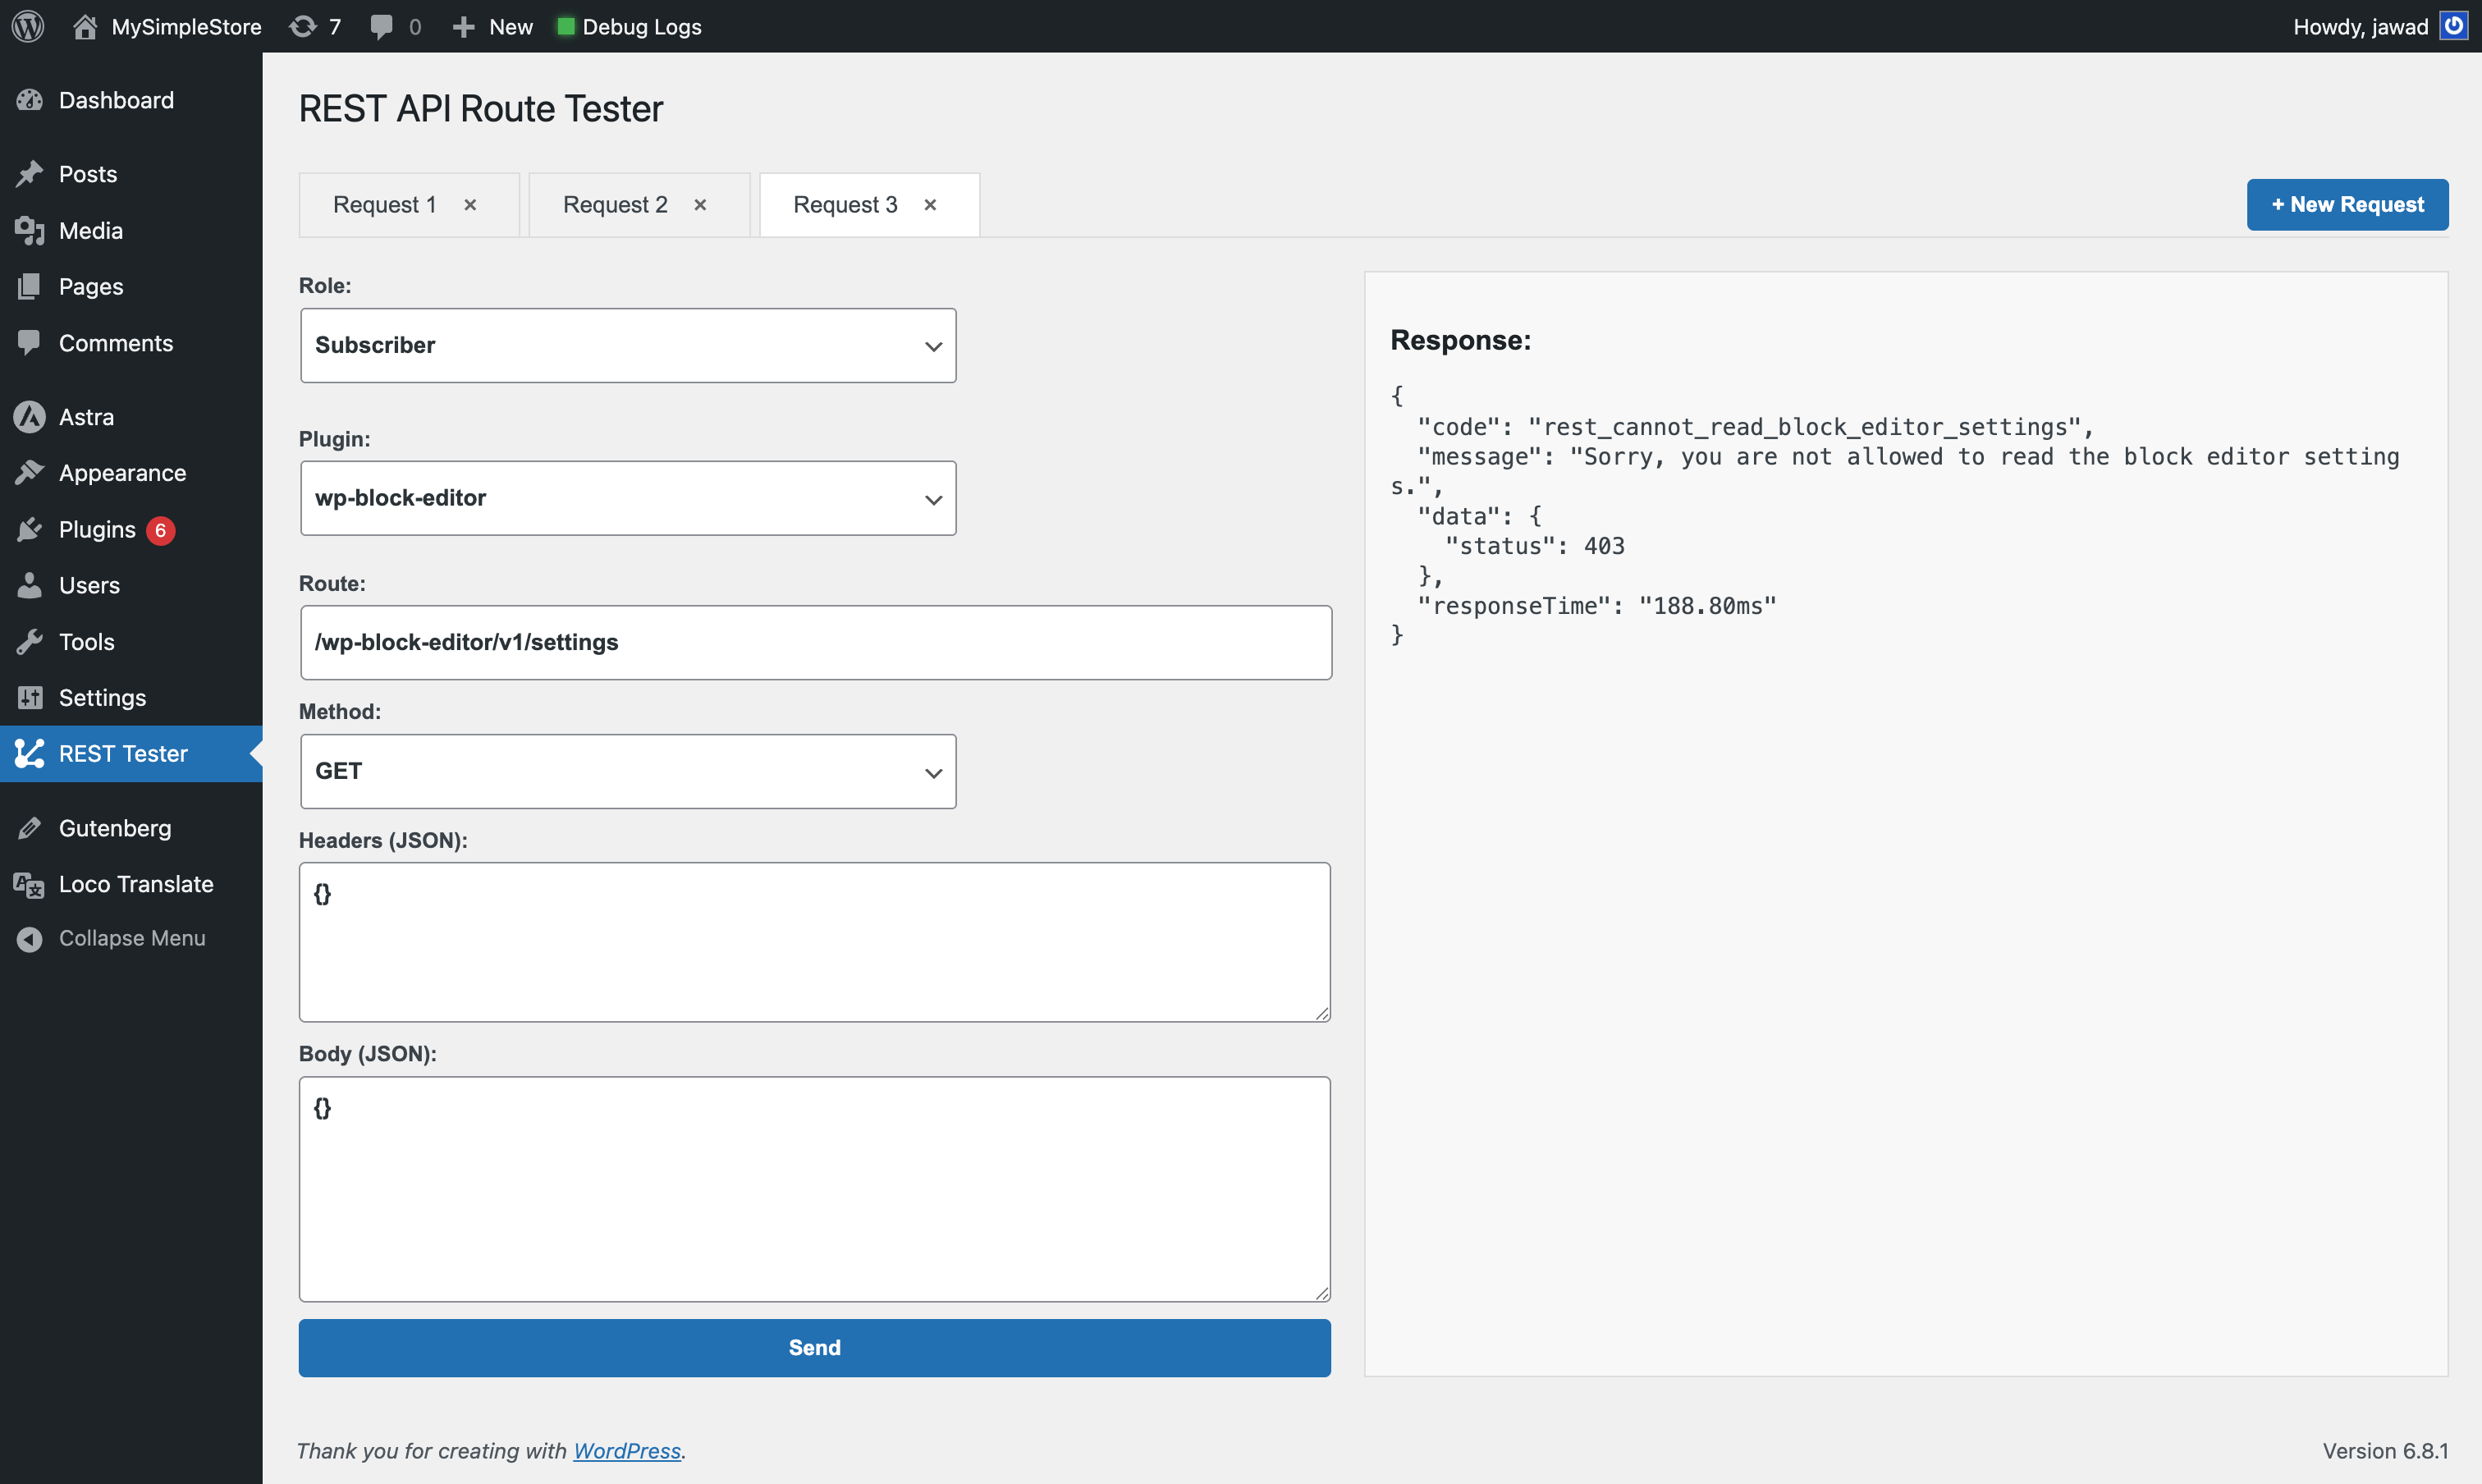Click the Media library icon
This screenshot has width=2482, height=1484.
click(x=30, y=231)
